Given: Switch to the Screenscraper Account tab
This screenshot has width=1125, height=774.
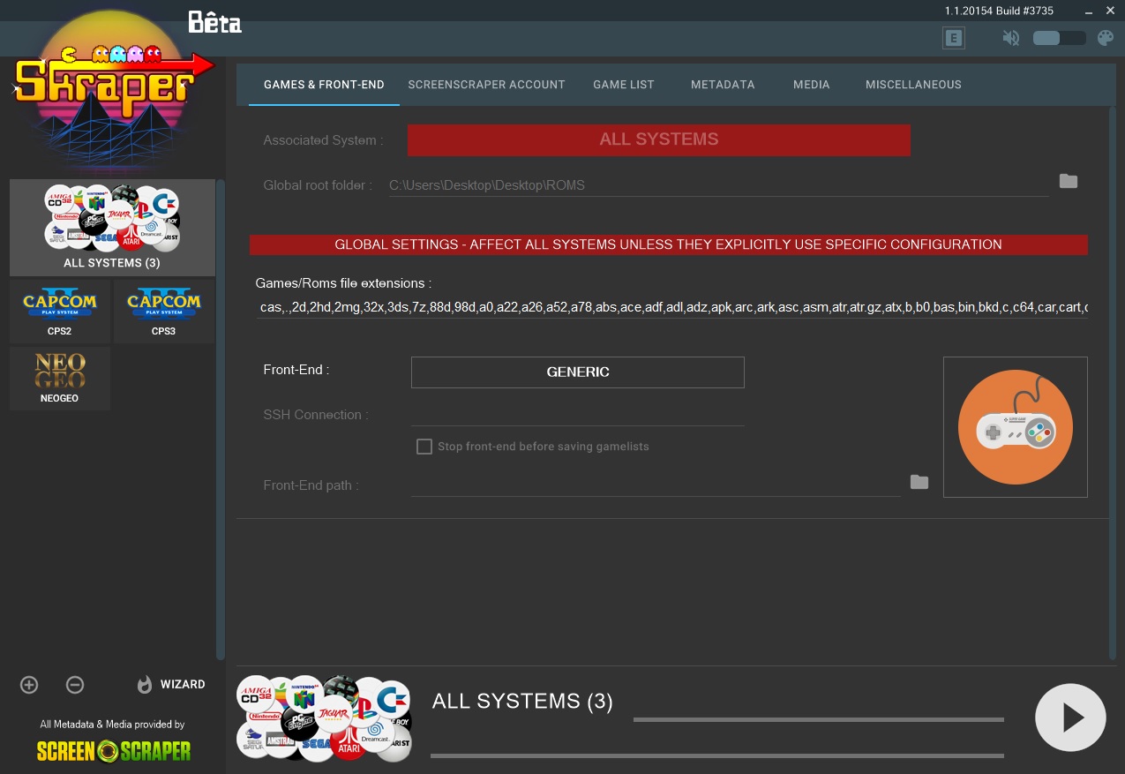Looking at the screenshot, I should tap(486, 85).
